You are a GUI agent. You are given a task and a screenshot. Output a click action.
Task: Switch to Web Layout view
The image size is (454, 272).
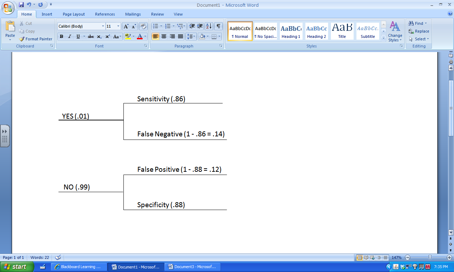pos(373,257)
